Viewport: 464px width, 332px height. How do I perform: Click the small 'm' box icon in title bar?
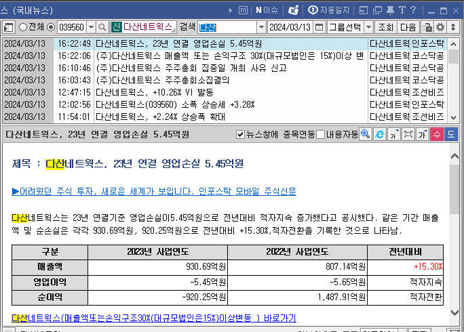pyautogui.click(x=243, y=10)
